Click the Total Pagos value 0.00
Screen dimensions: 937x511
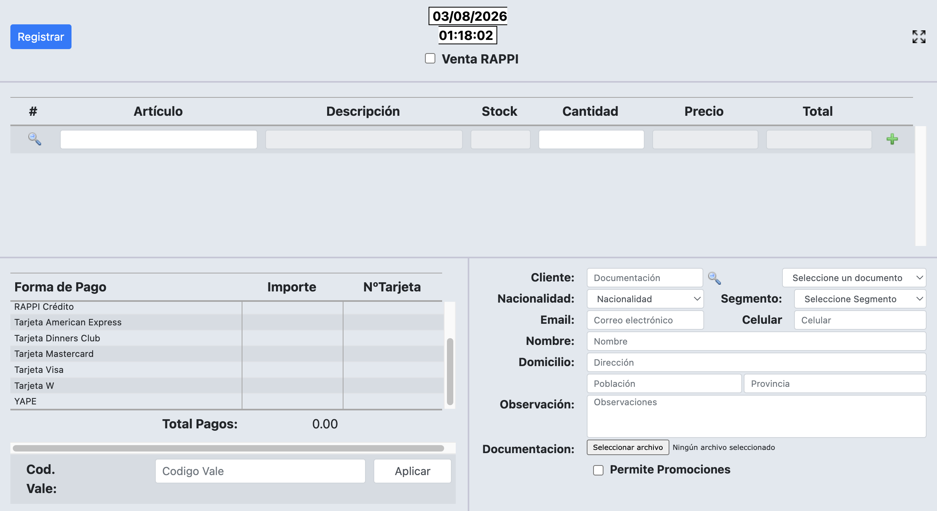coord(325,424)
